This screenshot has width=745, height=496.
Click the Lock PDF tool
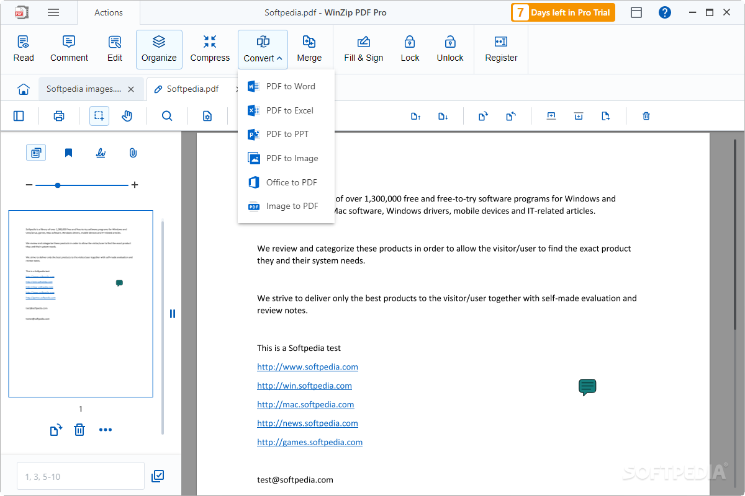click(410, 49)
